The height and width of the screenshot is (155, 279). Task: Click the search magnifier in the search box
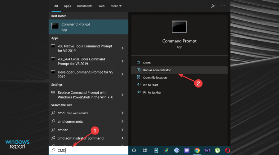pos(53,150)
